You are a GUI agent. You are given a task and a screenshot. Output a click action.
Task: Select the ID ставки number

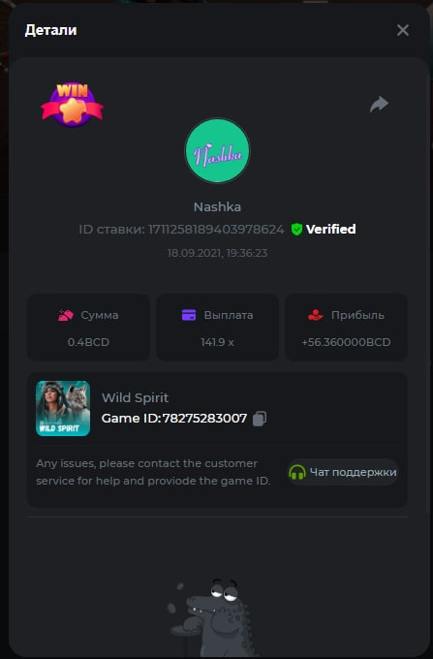[216, 230]
